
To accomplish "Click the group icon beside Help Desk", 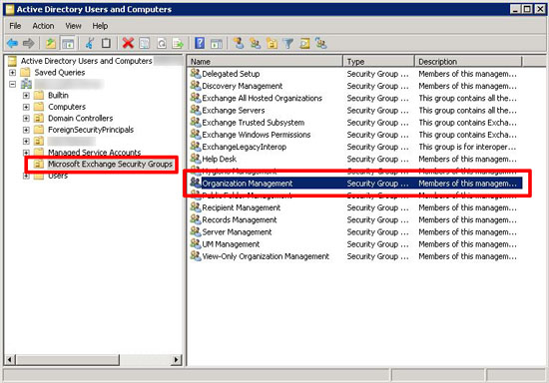I will (x=196, y=159).
